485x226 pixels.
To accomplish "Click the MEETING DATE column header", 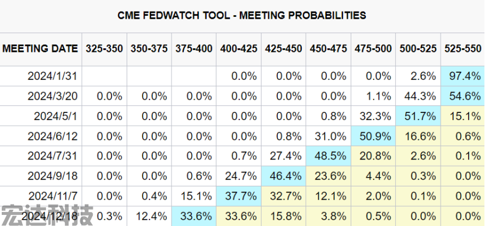I will click(x=40, y=49).
